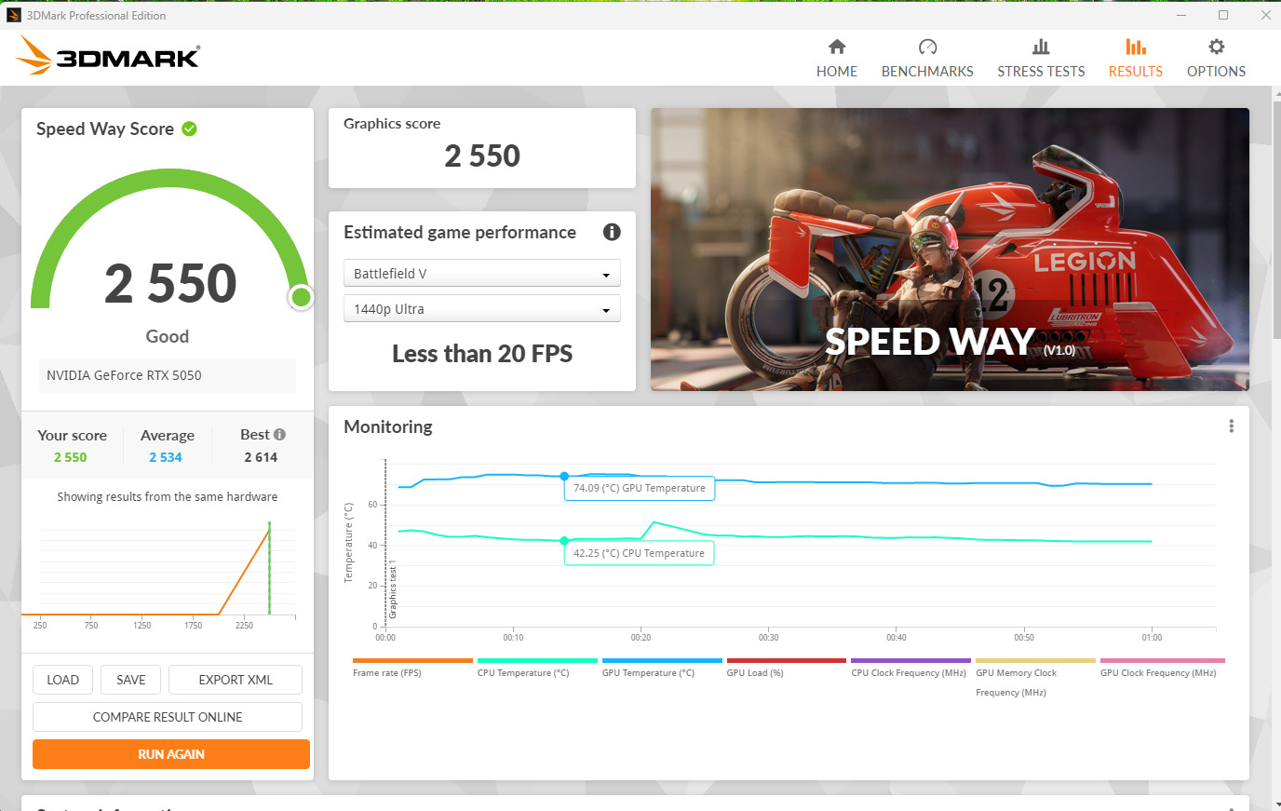Open the 1440p Ultra resolution dropdown
The image size is (1281, 811).
pyautogui.click(x=482, y=309)
